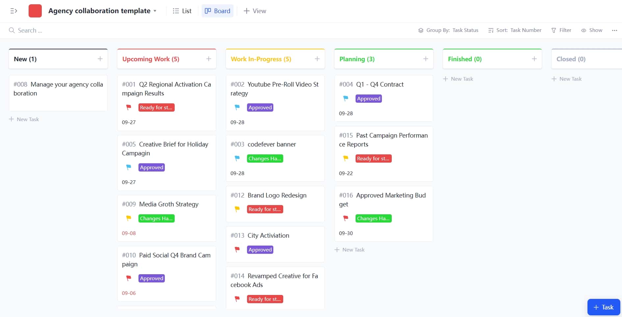The width and height of the screenshot is (622, 317).
Task: Click New Task in the Finished column
Action: [458, 79]
